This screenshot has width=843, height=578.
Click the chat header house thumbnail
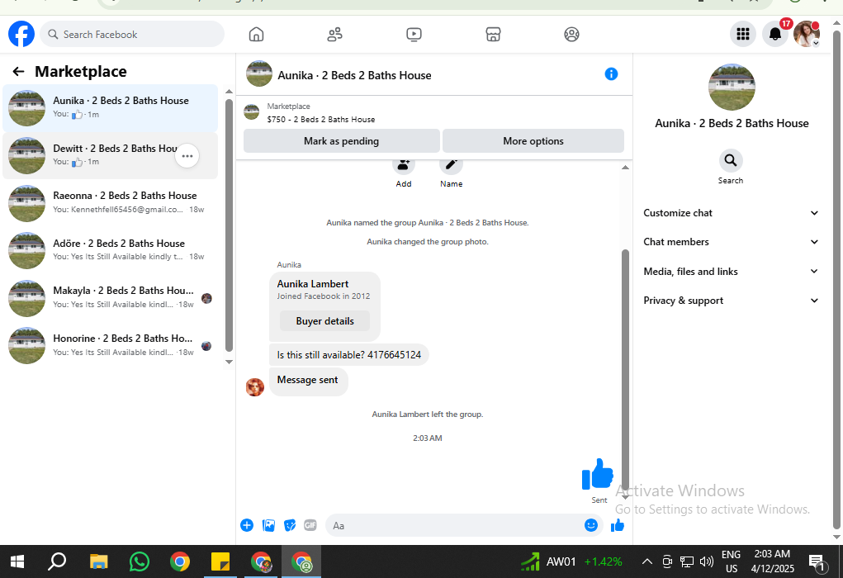click(259, 73)
